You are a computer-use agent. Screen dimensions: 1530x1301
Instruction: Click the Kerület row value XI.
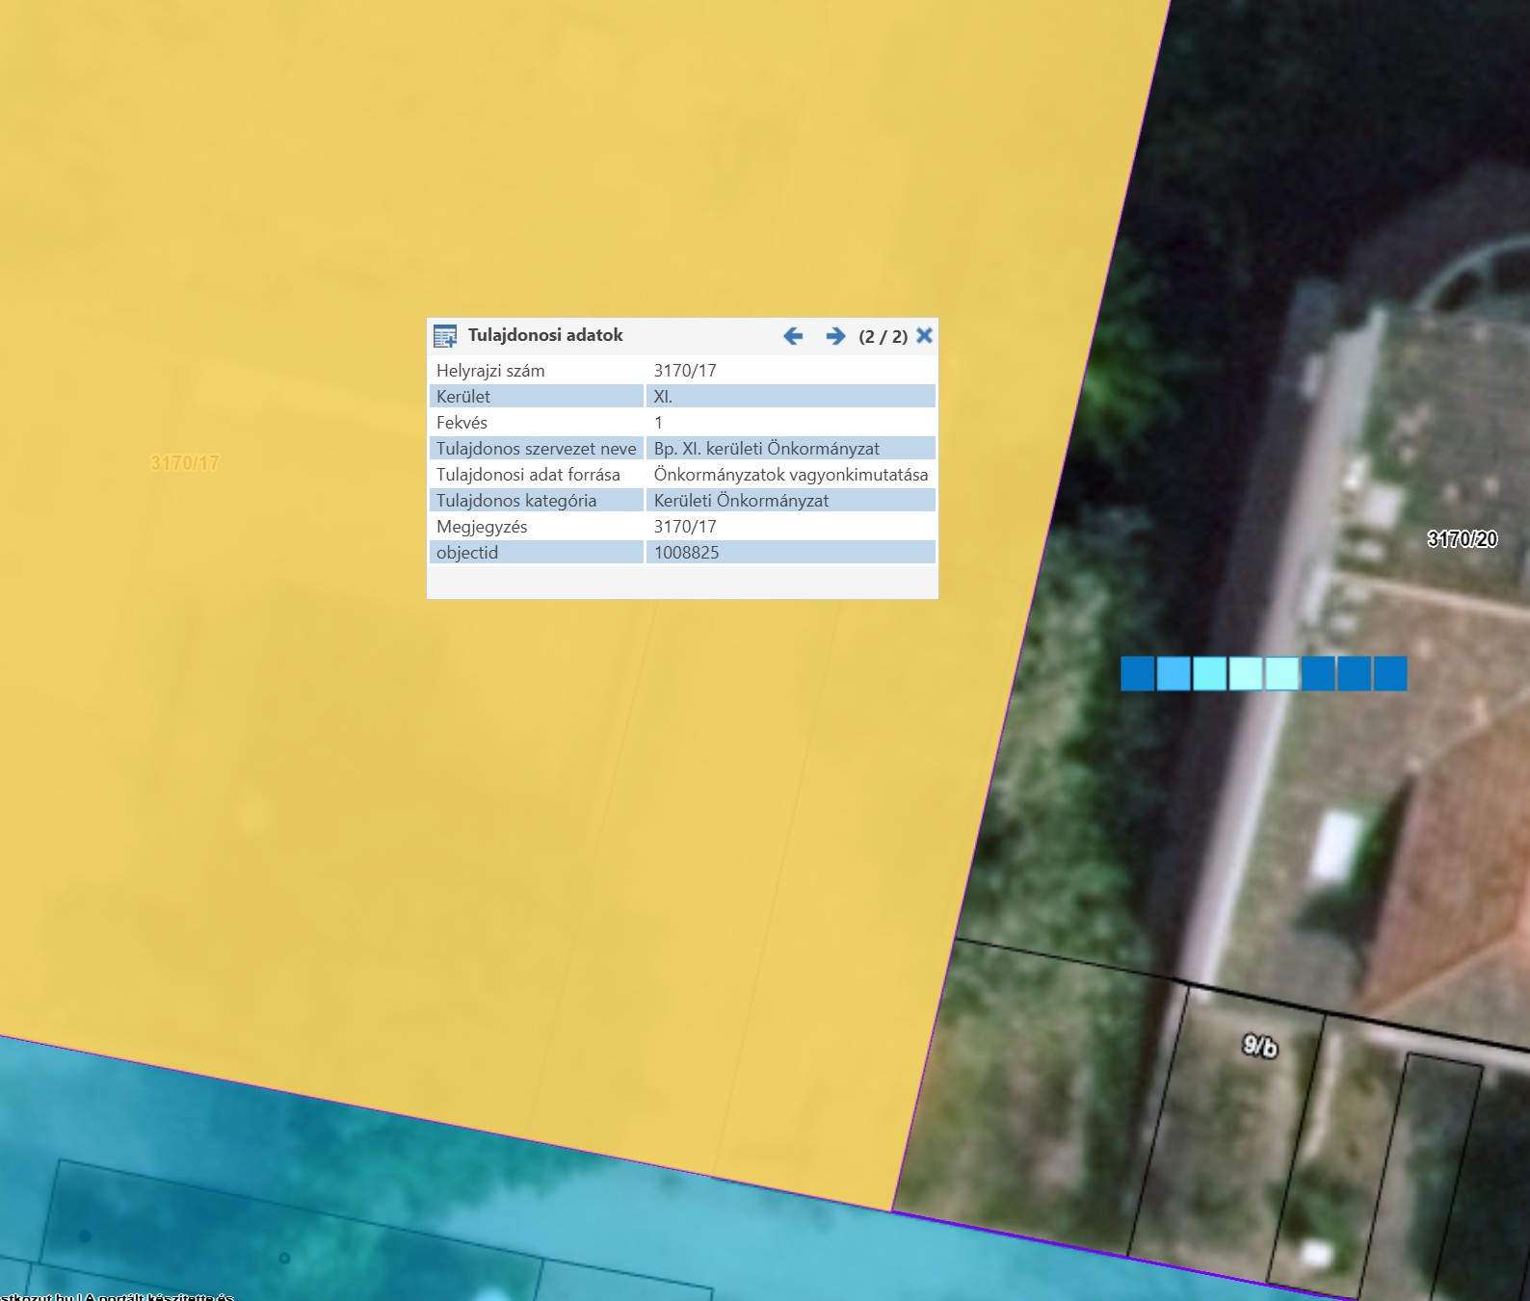tap(663, 397)
